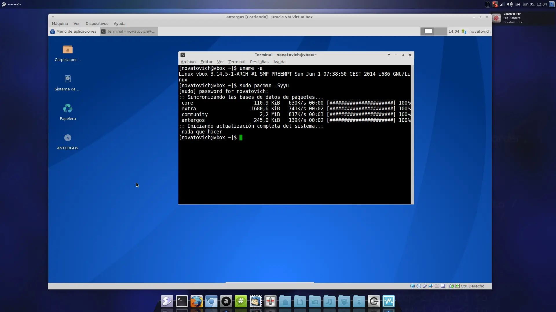Launch the red up-down arrow transfer app
Image resolution: width=556 pixels, height=312 pixels.
coord(270,302)
